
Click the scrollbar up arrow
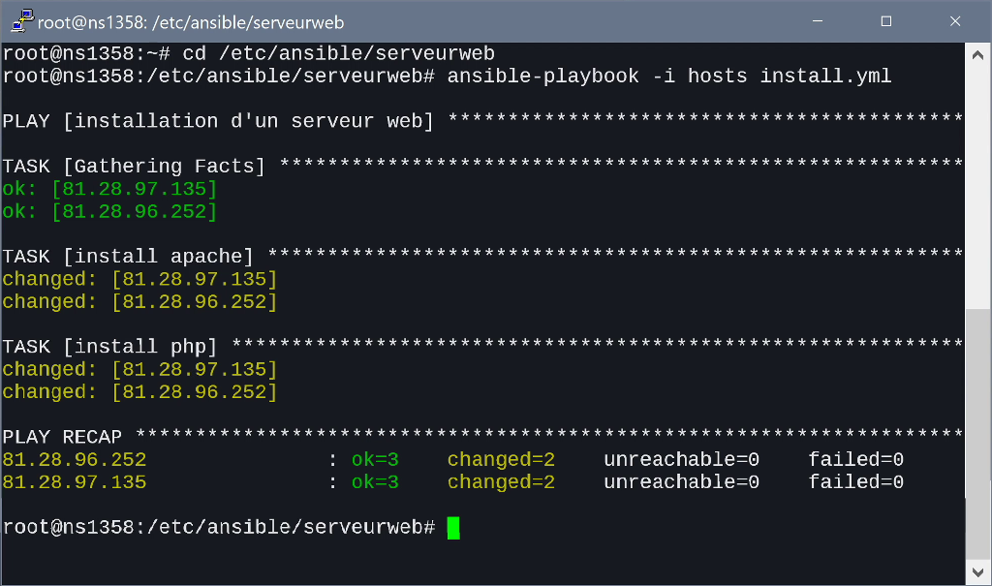click(x=977, y=55)
